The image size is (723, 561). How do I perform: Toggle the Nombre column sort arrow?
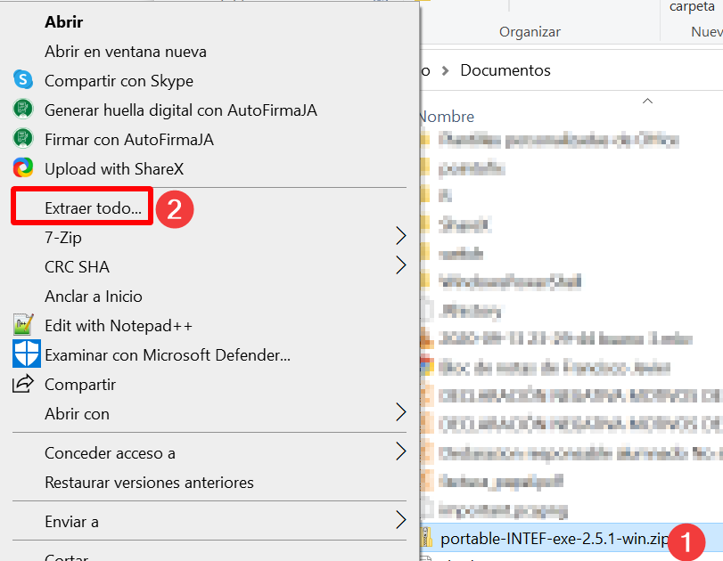click(647, 102)
